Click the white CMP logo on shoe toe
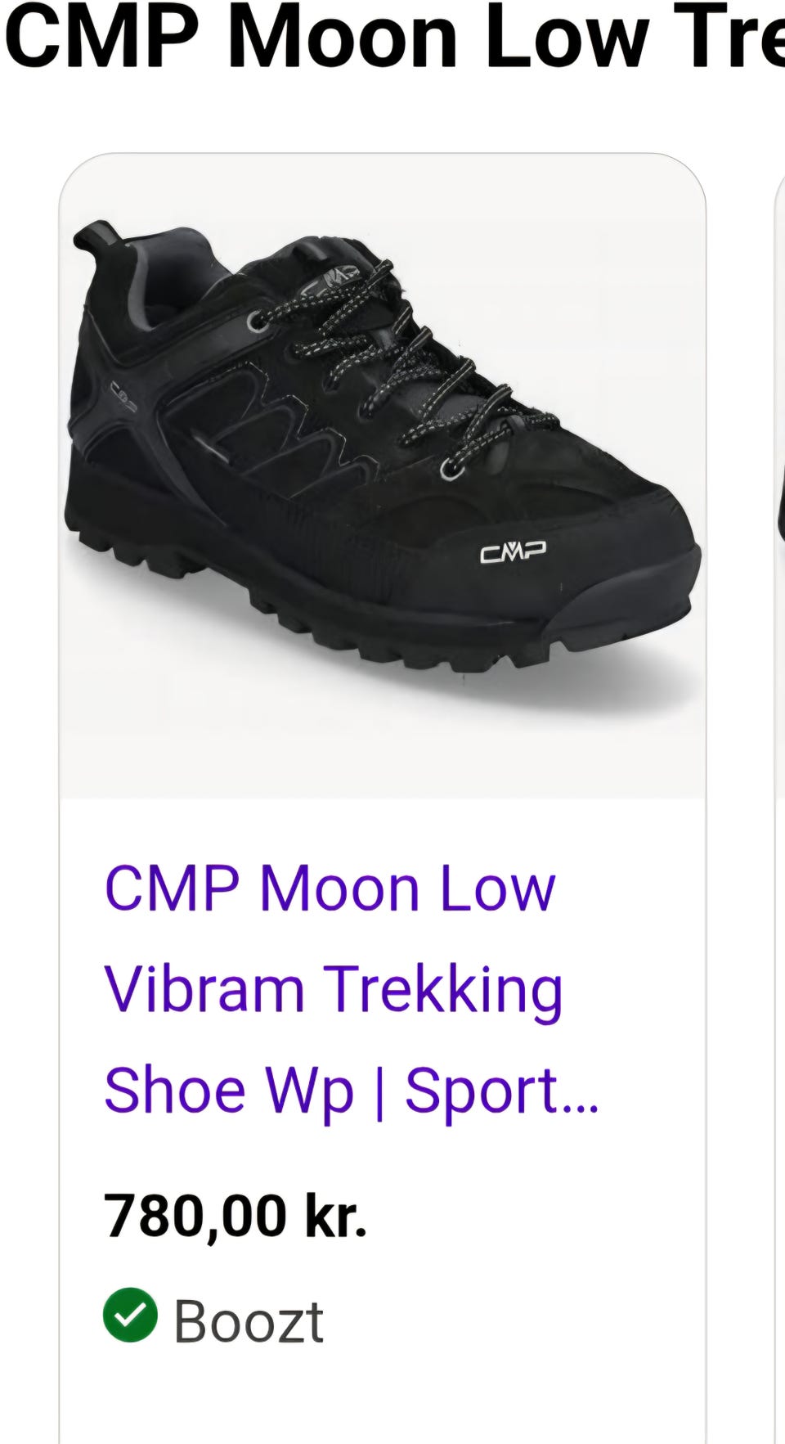This screenshot has height=1444, width=785. pyautogui.click(x=513, y=552)
